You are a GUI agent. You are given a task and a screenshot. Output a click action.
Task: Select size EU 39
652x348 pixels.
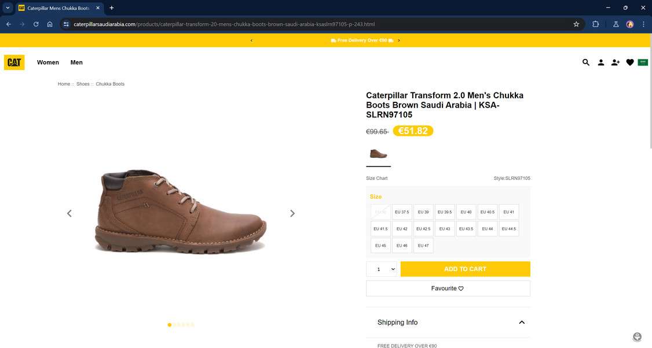point(423,212)
